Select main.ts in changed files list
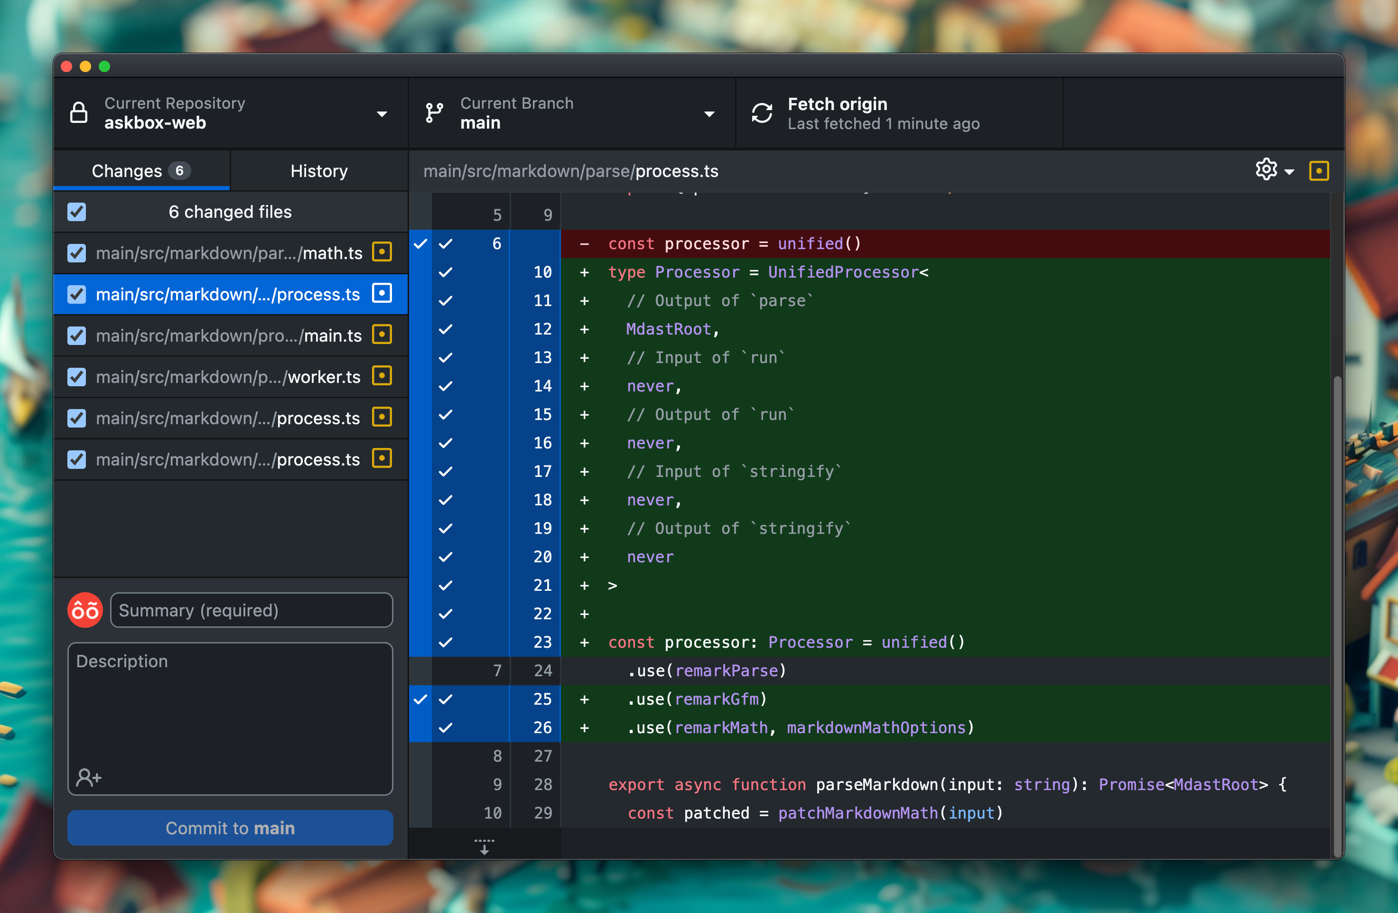The width and height of the screenshot is (1398, 913). 230,335
